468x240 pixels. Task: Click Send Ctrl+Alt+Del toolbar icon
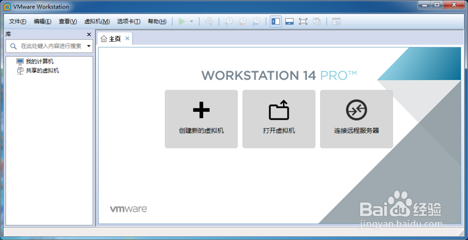coord(209,22)
